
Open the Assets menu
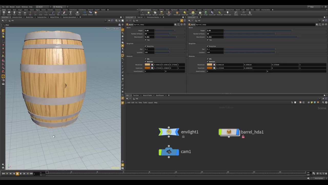point(18,7)
